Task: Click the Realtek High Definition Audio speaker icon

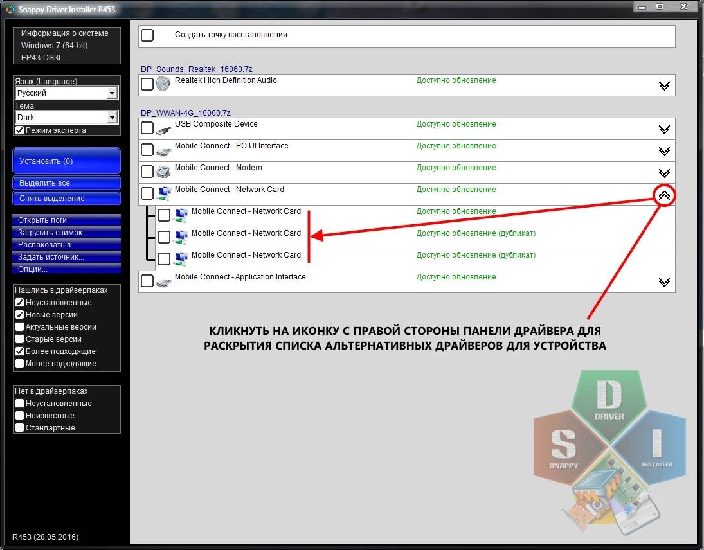Action: [x=163, y=84]
